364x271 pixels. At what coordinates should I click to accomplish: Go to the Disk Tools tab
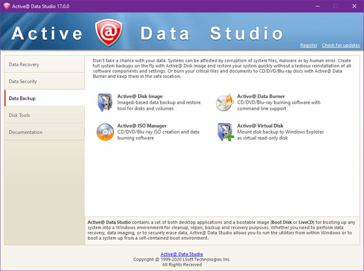click(x=44, y=115)
